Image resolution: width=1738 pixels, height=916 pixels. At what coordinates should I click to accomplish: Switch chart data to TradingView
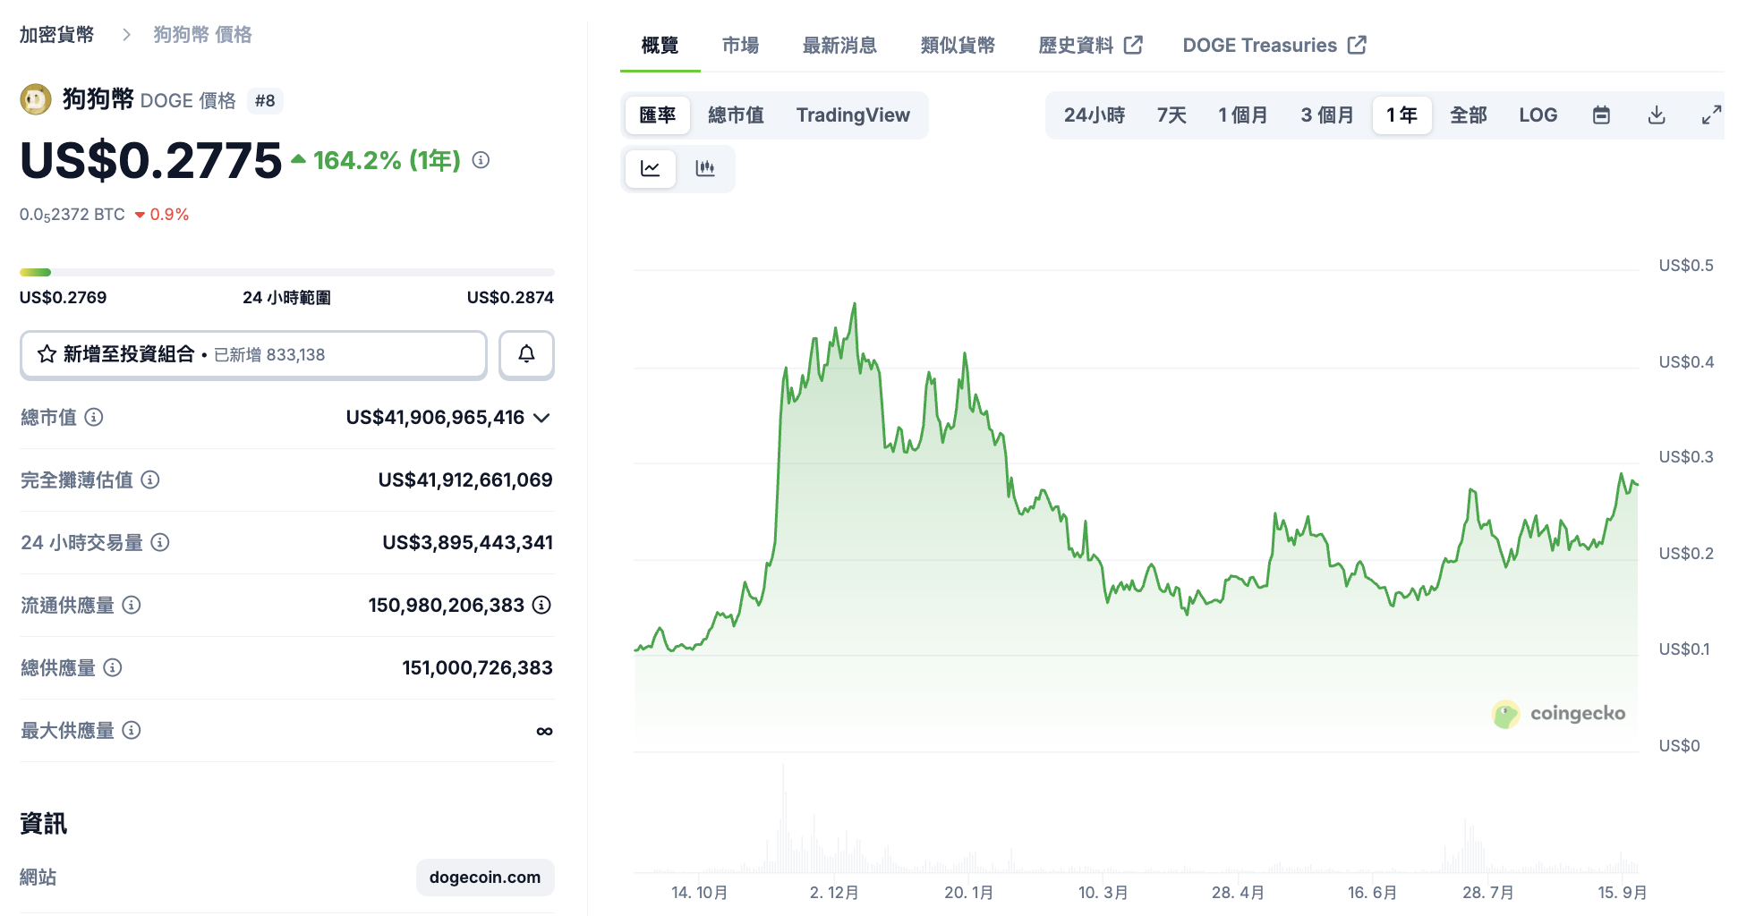[852, 114]
